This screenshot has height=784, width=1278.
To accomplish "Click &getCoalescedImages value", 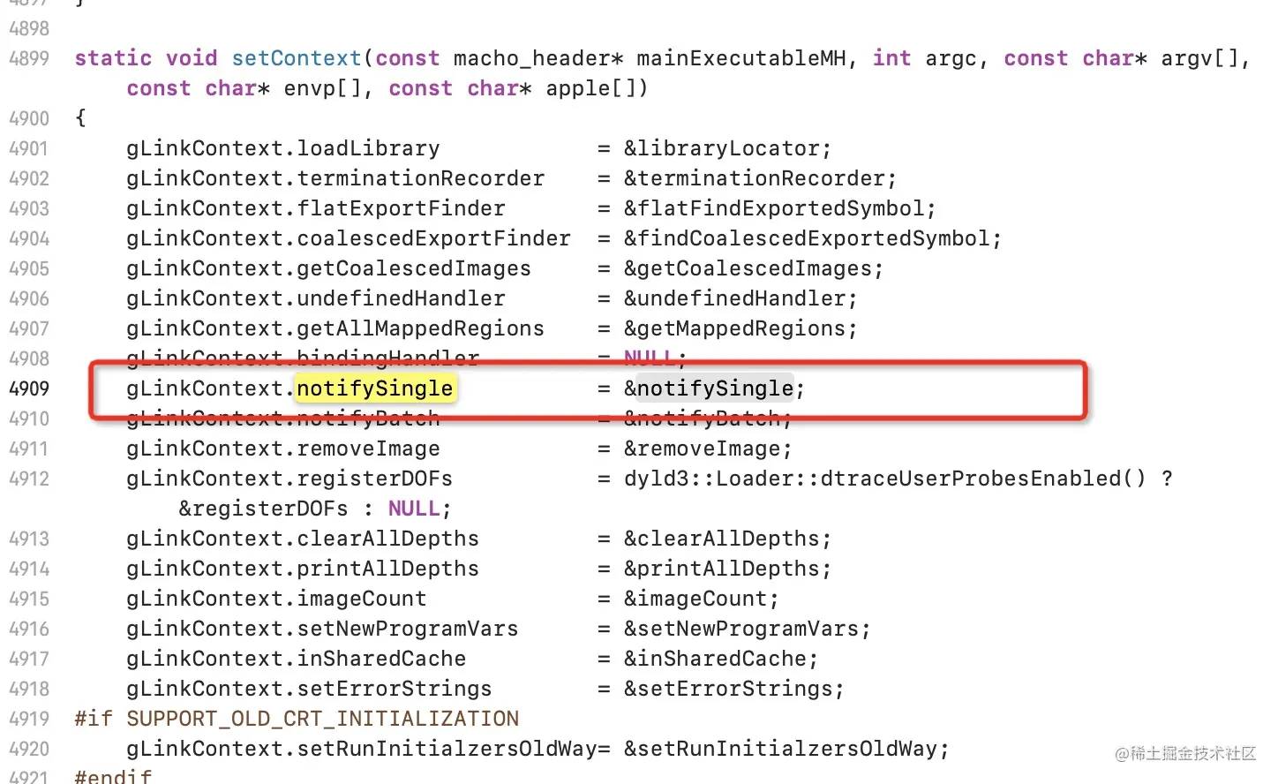I will 748,268.
